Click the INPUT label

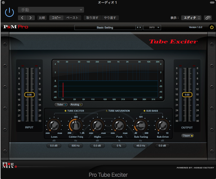click(x=29, y=127)
